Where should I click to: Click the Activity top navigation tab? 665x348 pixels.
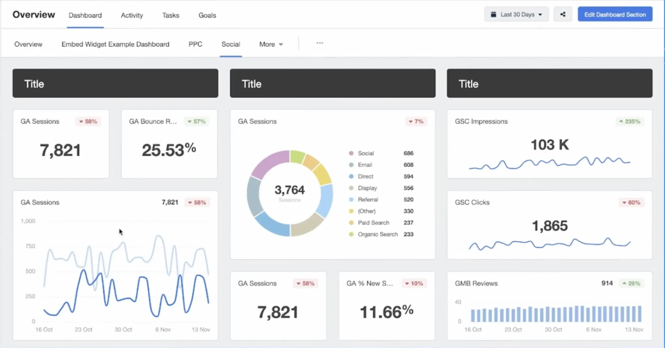click(131, 15)
